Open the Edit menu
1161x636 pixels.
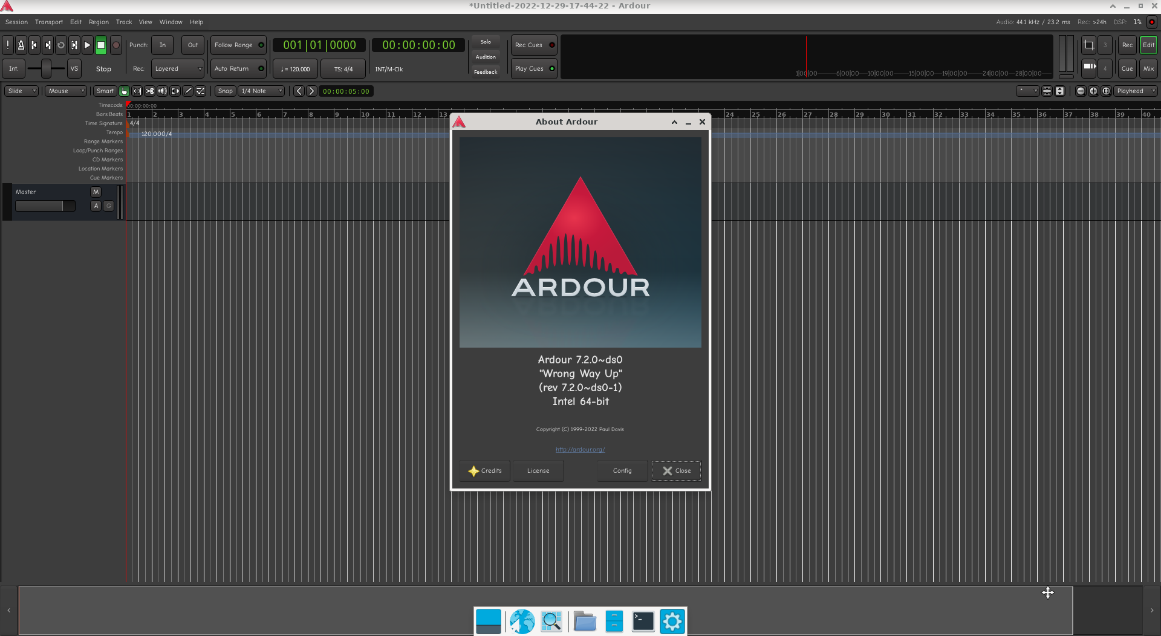(76, 22)
